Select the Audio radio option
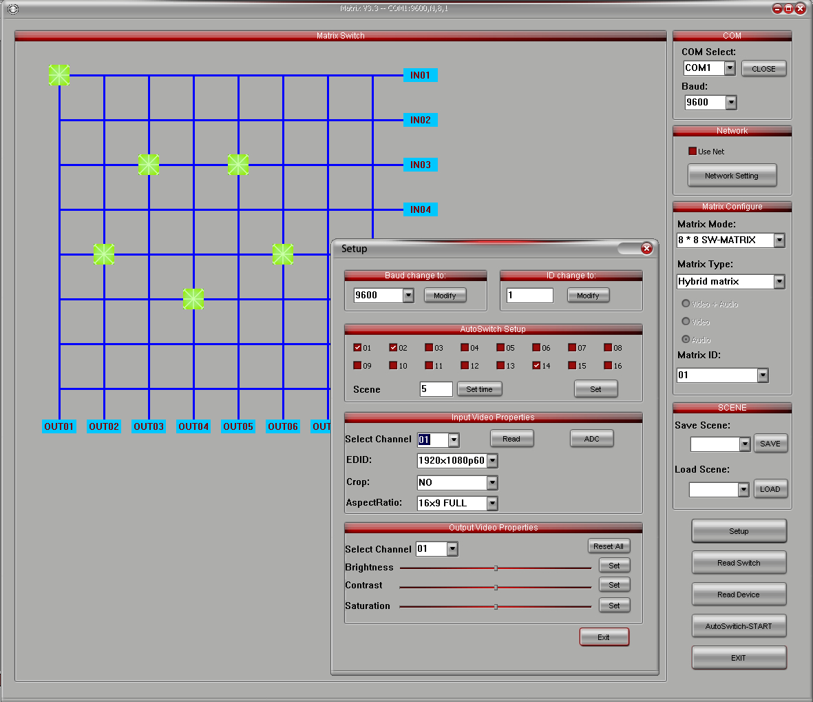 pyautogui.click(x=686, y=340)
